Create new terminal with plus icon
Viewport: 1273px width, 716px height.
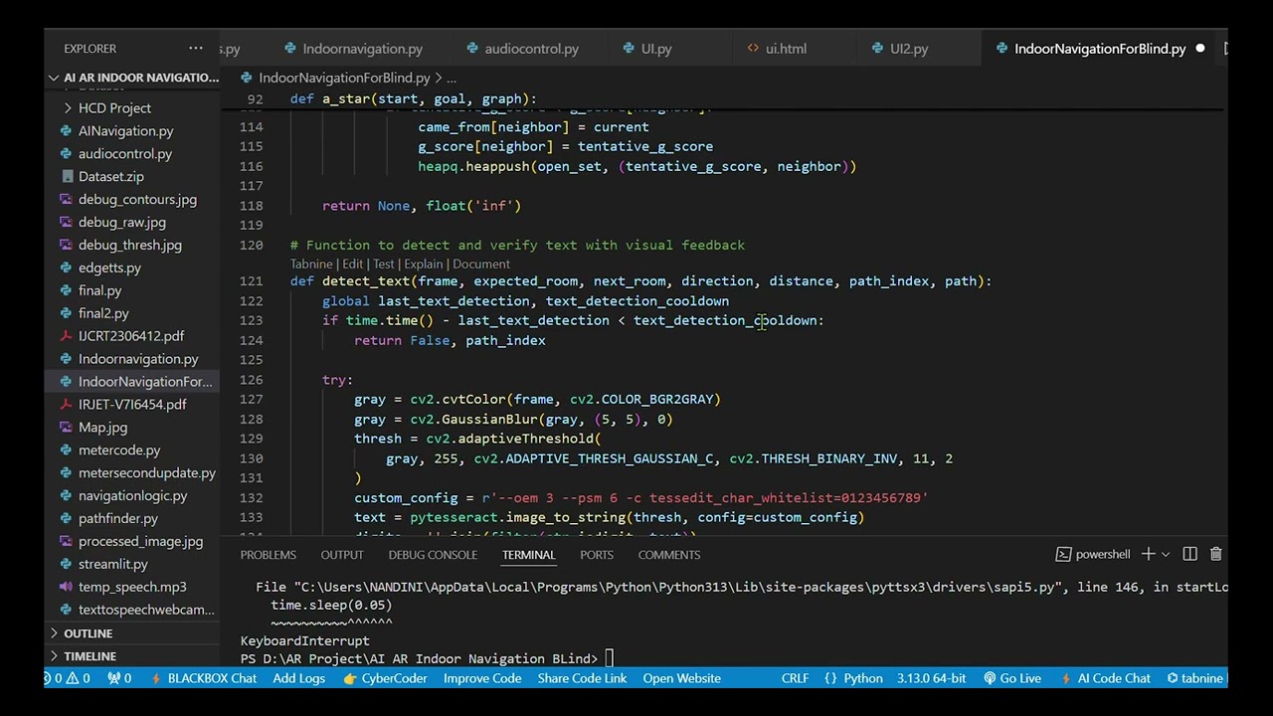[x=1148, y=554]
